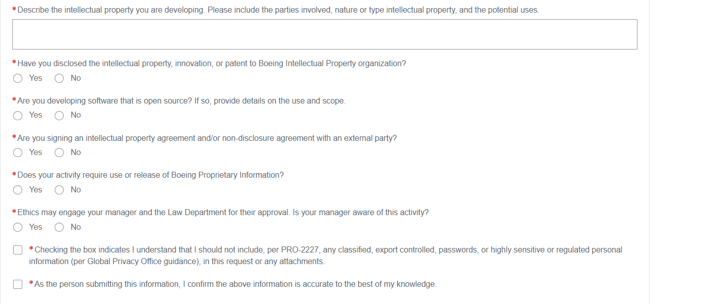Click the intellectual property description text box
720x304 pixels.
[x=325, y=34]
